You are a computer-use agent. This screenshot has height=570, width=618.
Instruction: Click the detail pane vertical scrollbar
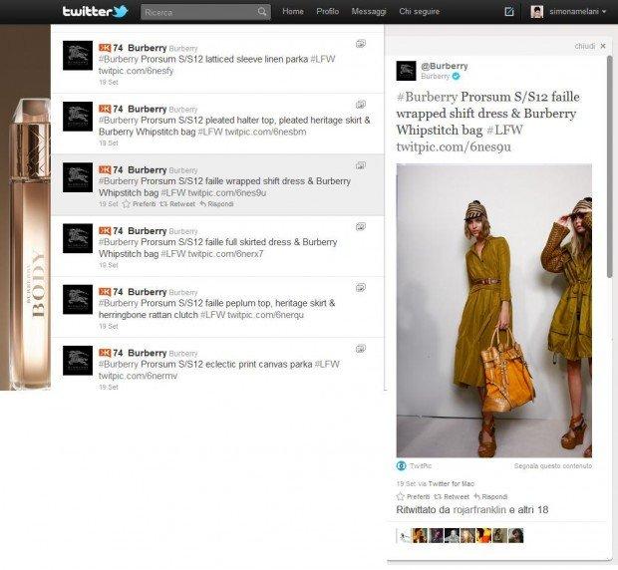610,167
